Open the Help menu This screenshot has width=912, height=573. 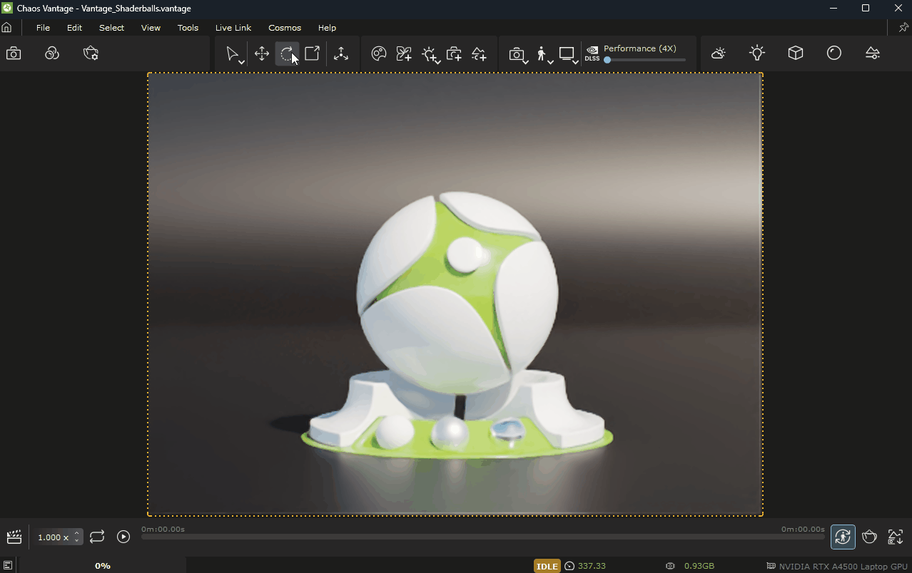click(327, 28)
